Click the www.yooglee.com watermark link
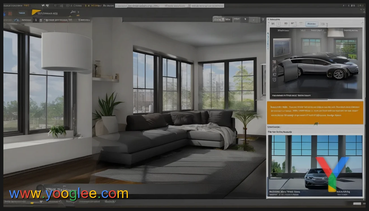The image size is (369, 211). (68, 194)
